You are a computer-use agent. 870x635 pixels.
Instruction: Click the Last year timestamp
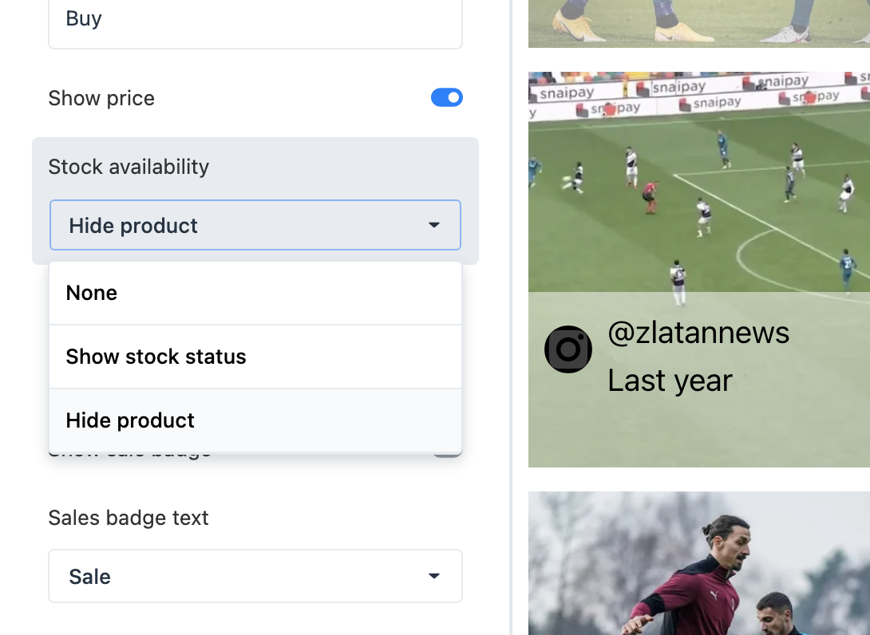click(670, 381)
